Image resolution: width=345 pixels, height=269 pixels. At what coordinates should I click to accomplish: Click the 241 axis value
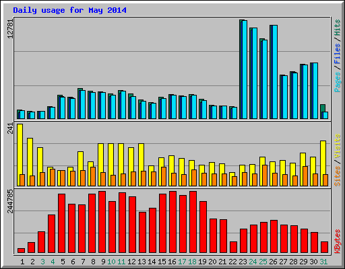(x=11, y=128)
